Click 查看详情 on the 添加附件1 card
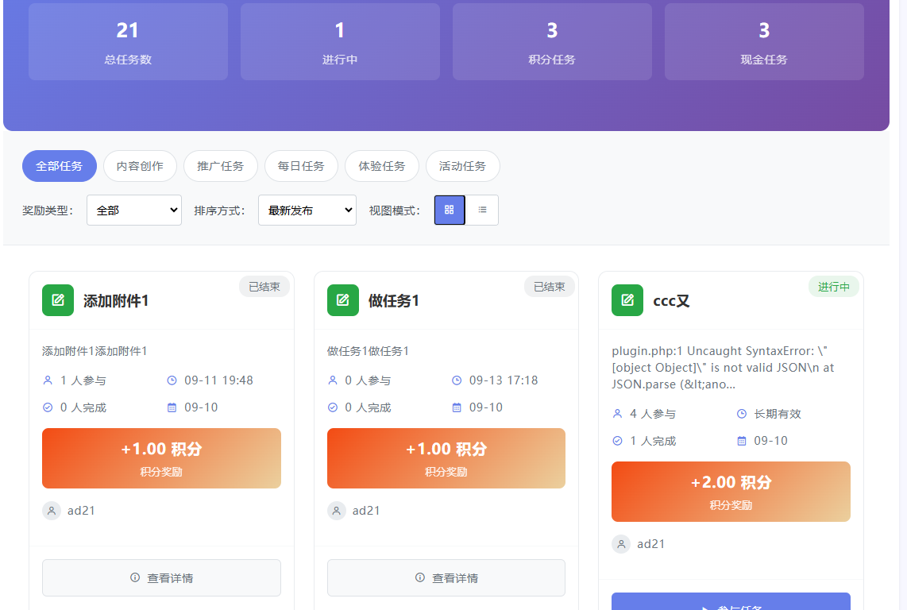The width and height of the screenshot is (907, 610). (161, 577)
